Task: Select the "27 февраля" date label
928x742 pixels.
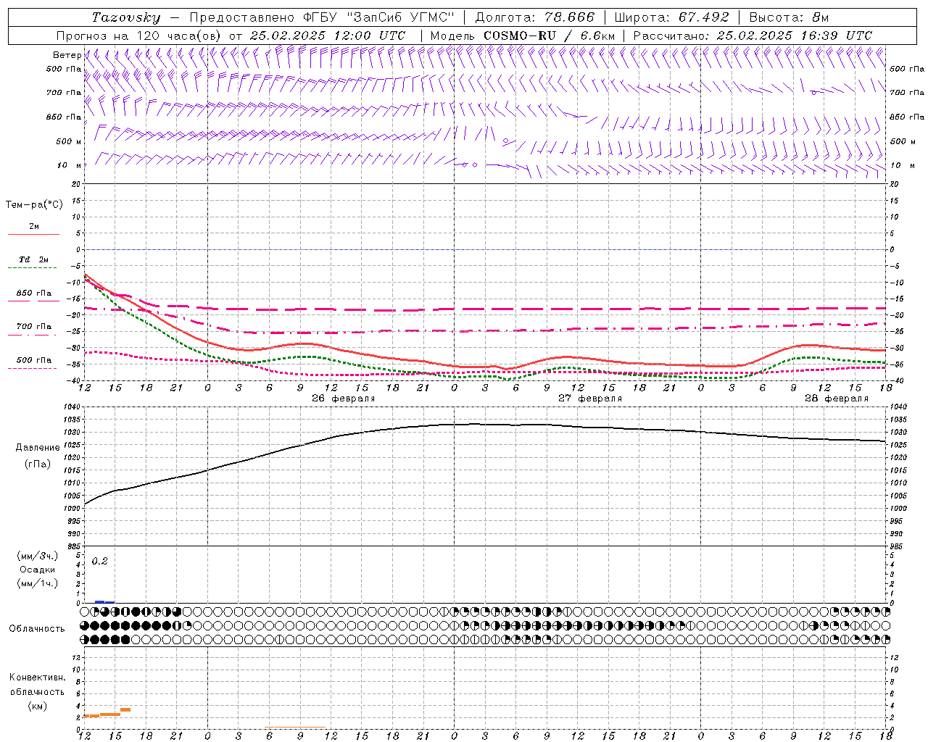Action: (590, 399)
